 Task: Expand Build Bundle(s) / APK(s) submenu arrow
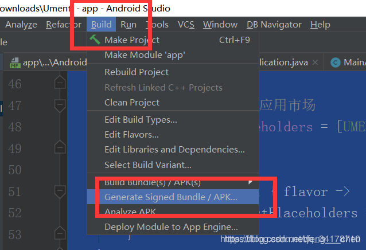pos(250,182)
